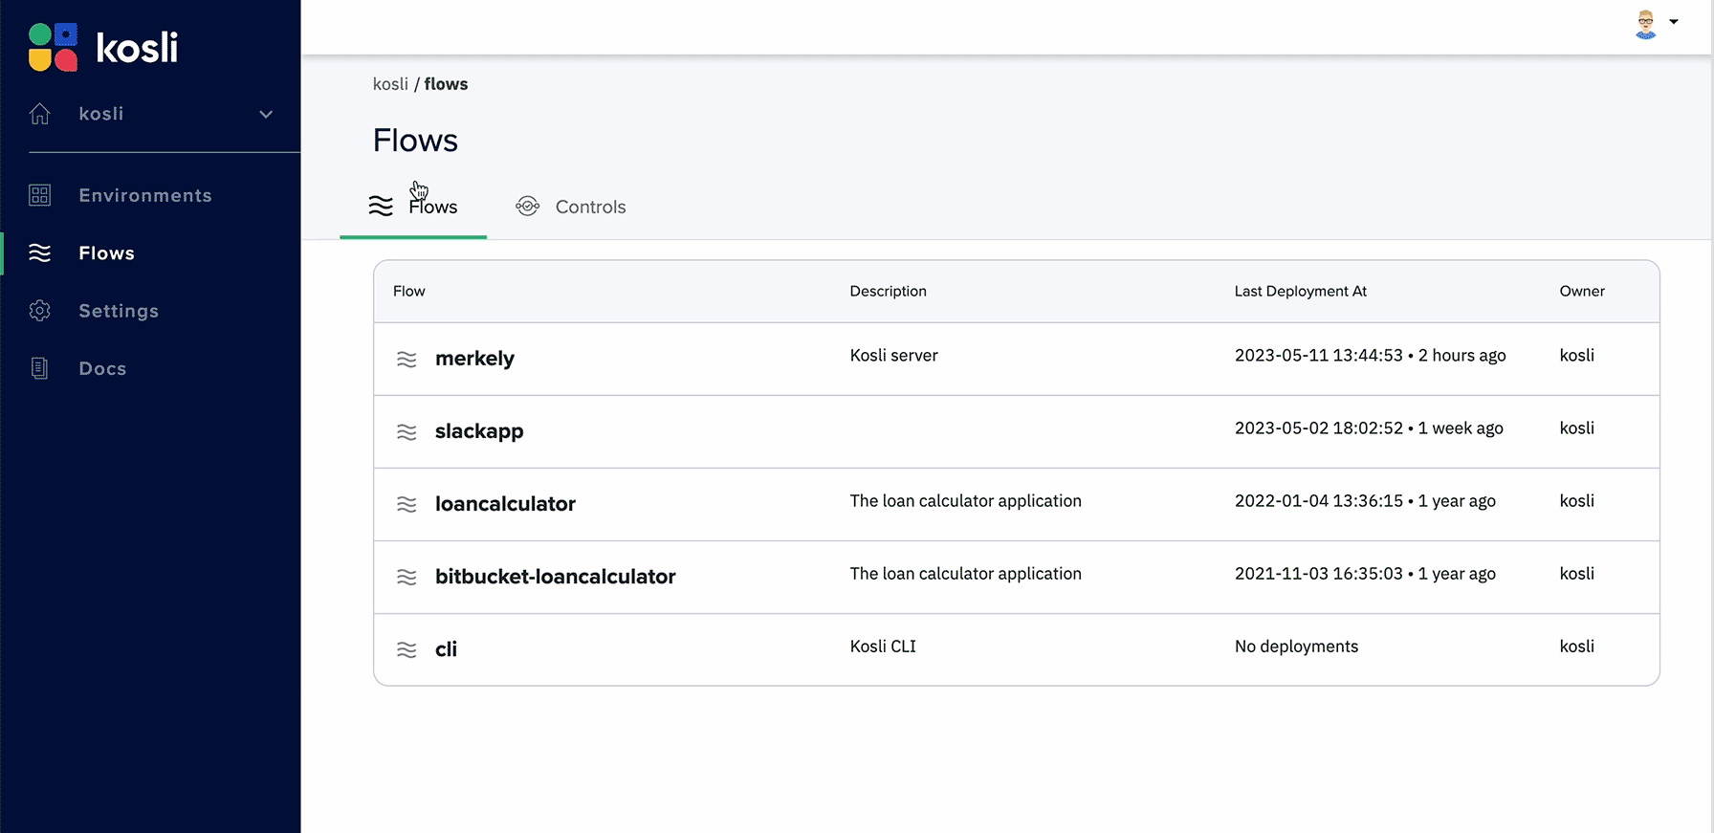This screenshot has height=833, width=1714.
Task: Select the kosli organization name in sidebar
Action: coord(101,114)
